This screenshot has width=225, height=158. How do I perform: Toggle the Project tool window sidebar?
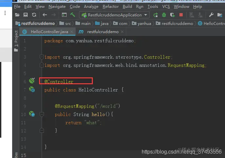16,41
